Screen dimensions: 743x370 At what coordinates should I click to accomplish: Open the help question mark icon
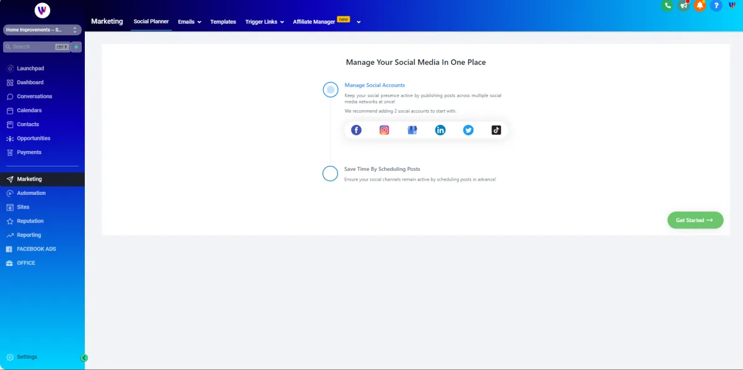pyautogui.click(x=716, y=6)
